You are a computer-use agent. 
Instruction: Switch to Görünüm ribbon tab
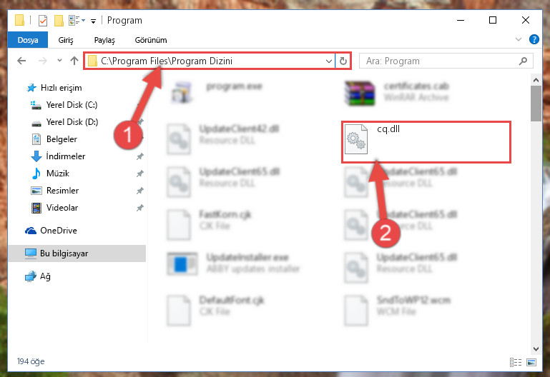tap(151, 40)
